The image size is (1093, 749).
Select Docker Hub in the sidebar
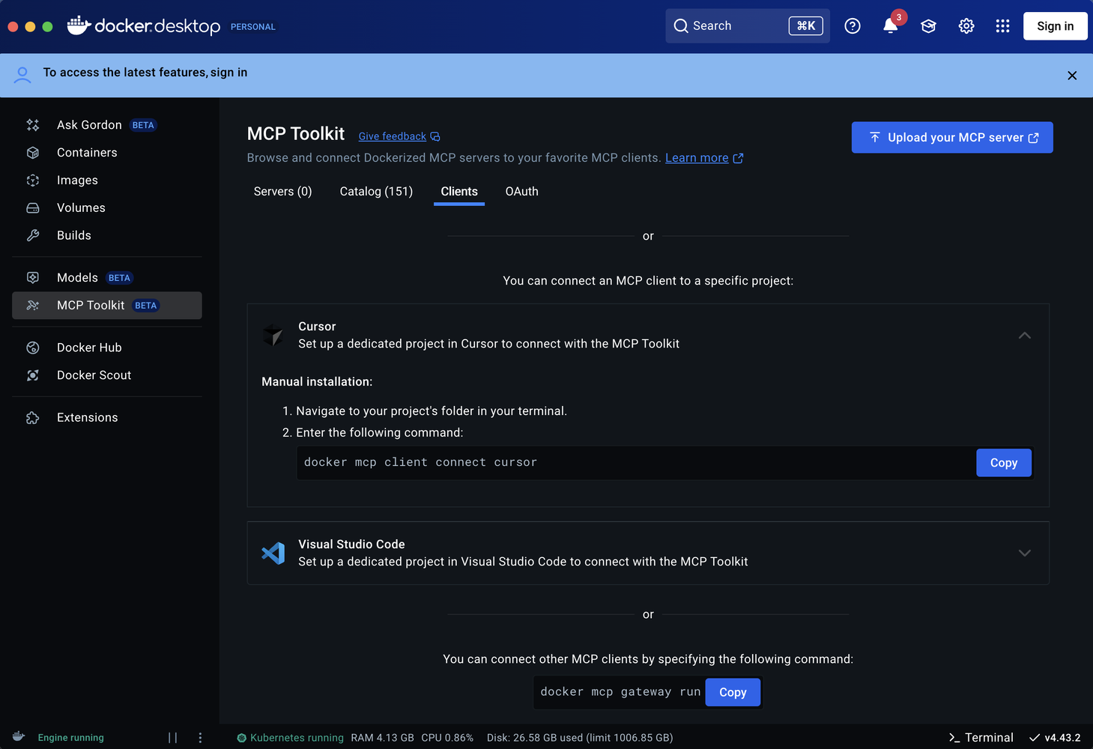[106, 348]
